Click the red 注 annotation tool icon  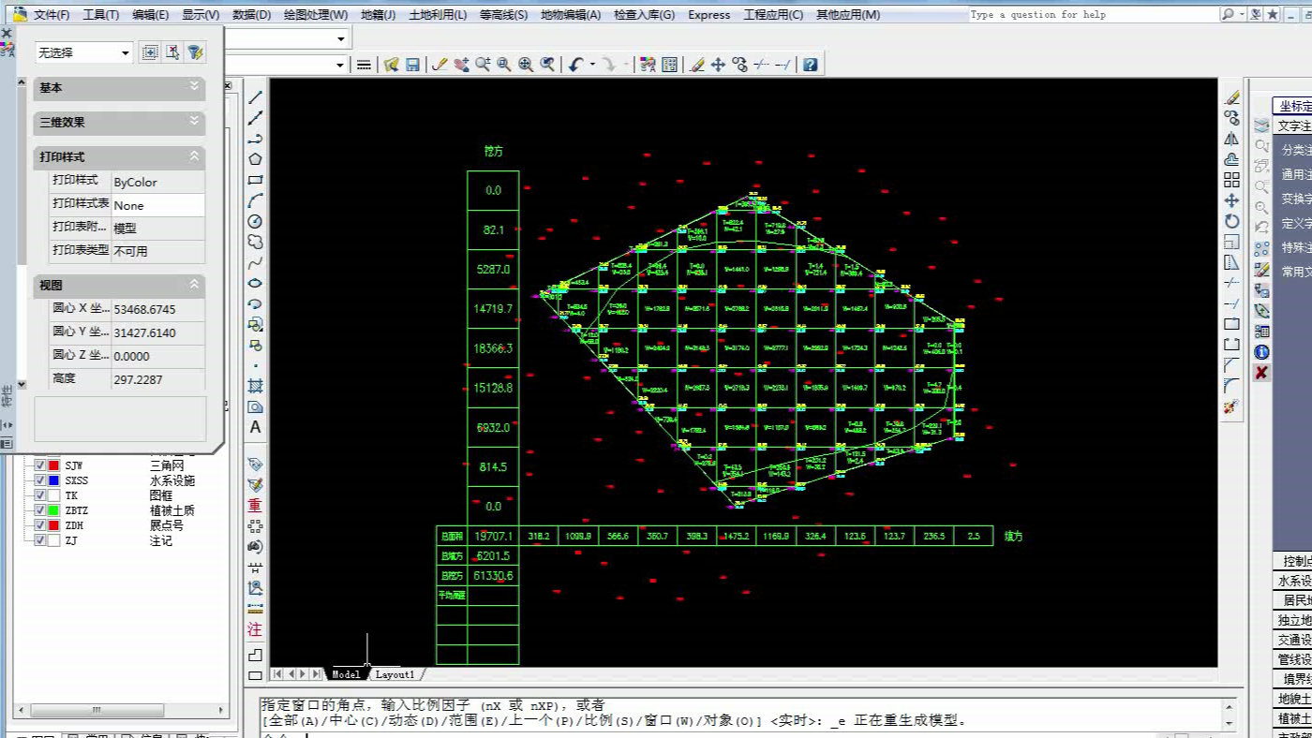coord(255,629)
